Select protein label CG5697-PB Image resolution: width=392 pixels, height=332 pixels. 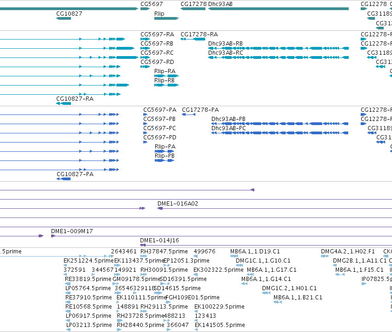(159, 119)
